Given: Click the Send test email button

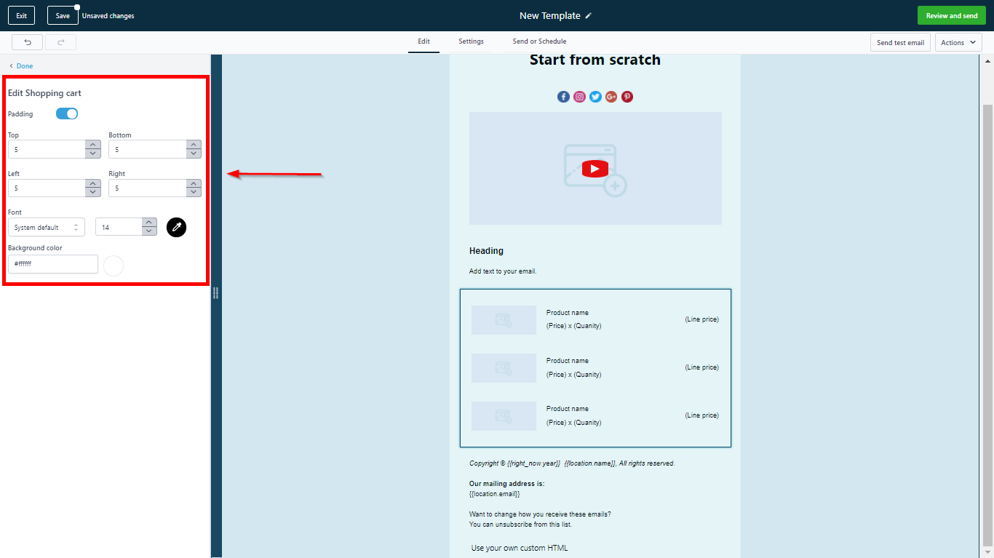Looking at the screenshot, I should pyautogui.click(x=900, y=42).
